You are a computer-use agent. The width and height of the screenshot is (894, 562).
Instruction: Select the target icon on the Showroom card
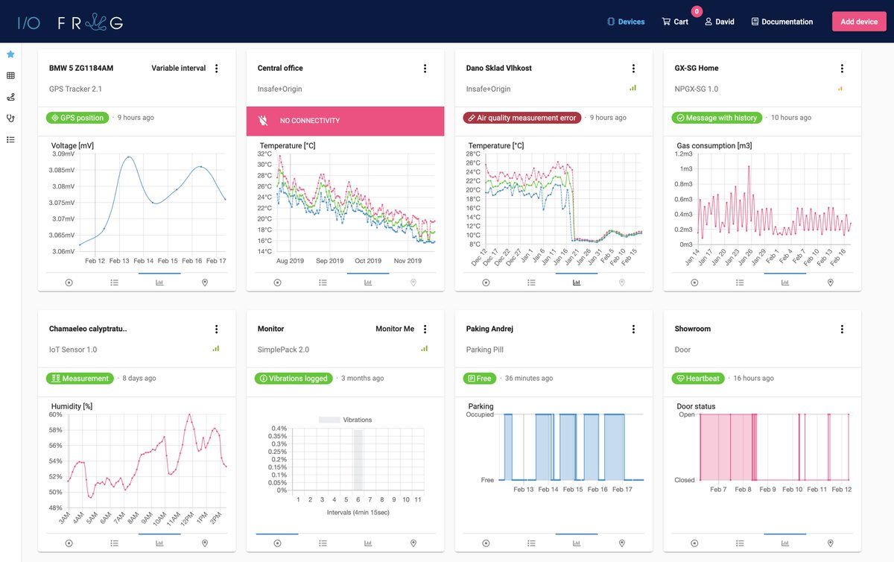(x=694, y=543)
